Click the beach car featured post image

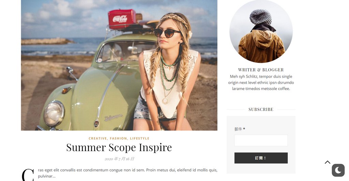119,65
